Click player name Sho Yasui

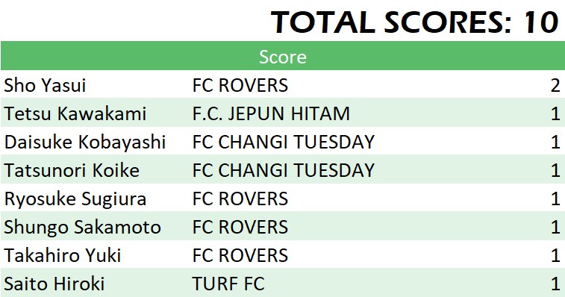coord(45,85)
